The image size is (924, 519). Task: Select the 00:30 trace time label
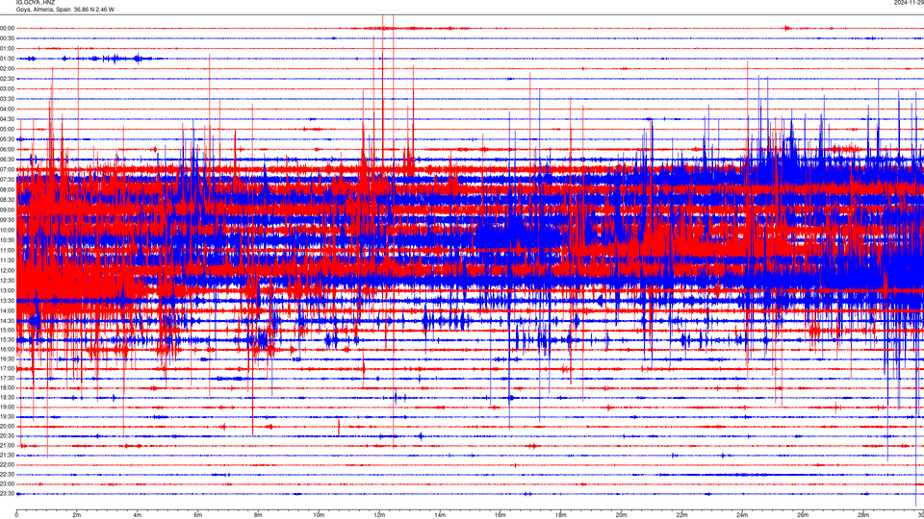tap(8, 38)
